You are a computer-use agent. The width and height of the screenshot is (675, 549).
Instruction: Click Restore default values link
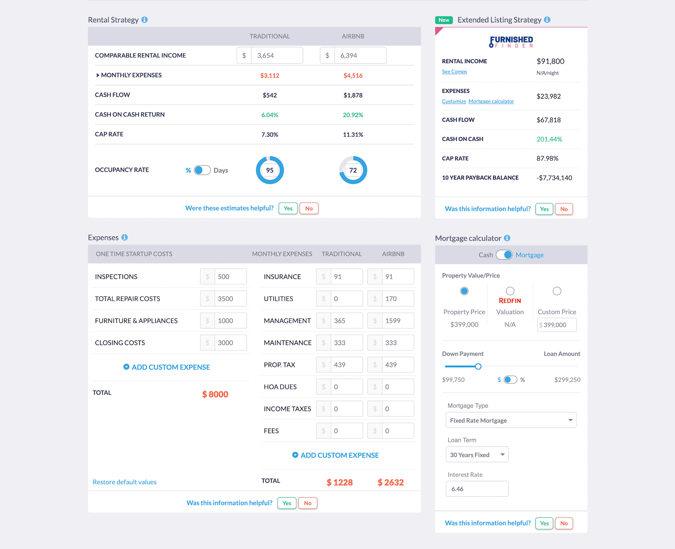point(124,482)
